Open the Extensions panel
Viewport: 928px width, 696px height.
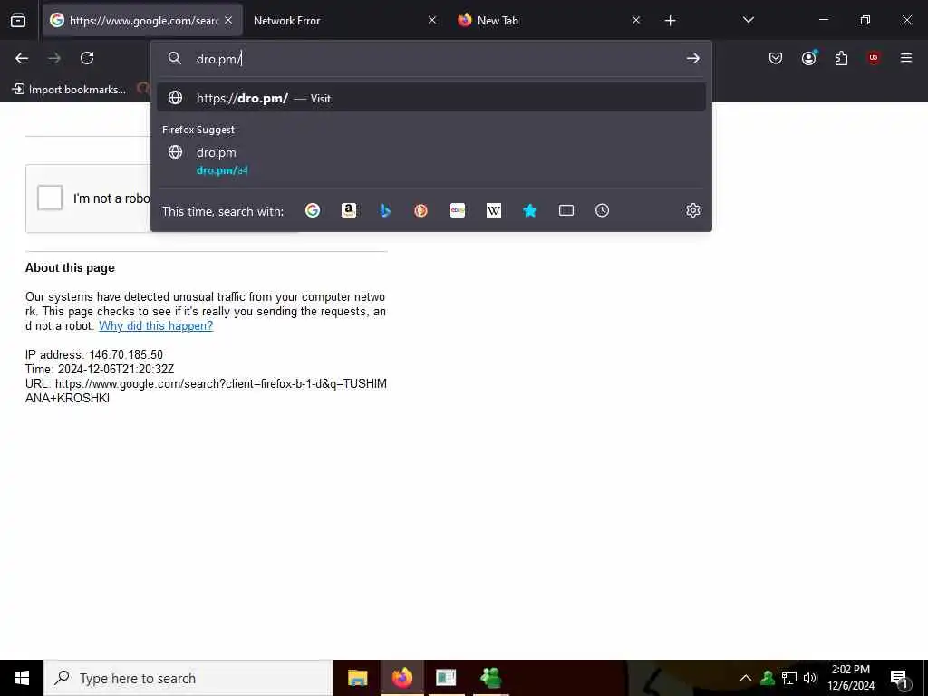841,58
